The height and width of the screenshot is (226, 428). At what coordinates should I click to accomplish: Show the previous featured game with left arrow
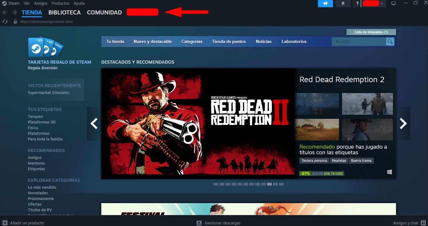click(94, 124)
